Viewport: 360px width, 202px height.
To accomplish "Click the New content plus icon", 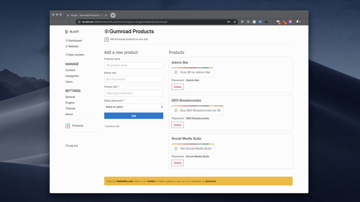I will point(67,55).
